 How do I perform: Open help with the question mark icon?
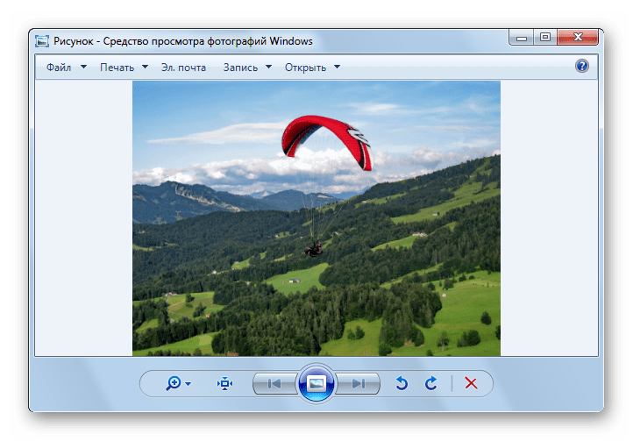point(581,67)
